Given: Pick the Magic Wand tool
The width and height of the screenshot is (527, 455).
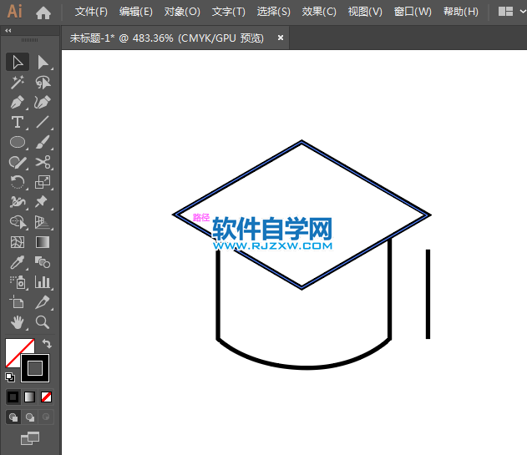Looking at the screenshot, I should coord(17,82).
